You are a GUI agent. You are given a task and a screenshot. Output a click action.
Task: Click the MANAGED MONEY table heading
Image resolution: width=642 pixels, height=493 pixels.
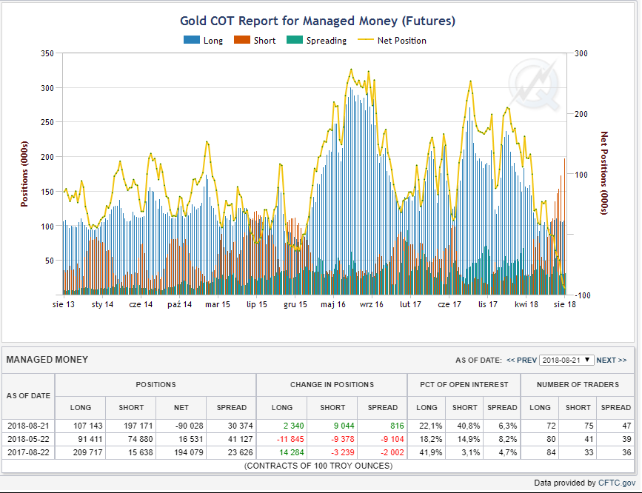click(47, 360)
